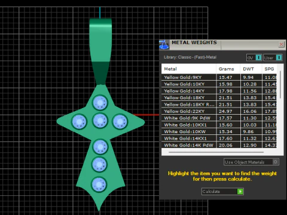Click the green arrow on Calculate
The image size is (287, 215).
[240, 192]
